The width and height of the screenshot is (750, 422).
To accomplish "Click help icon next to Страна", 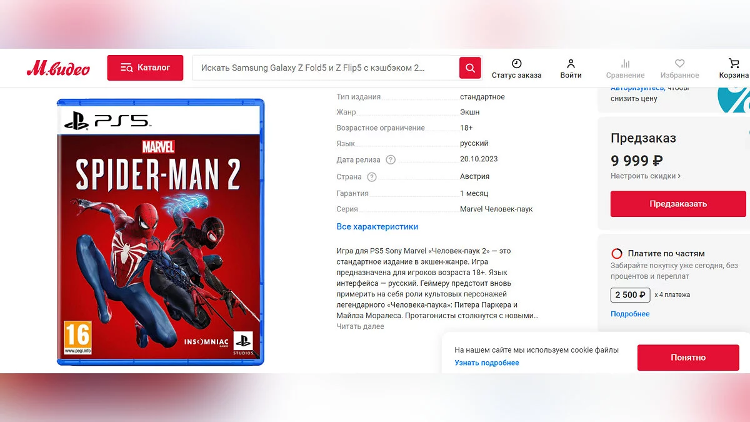I will point(372,177).
